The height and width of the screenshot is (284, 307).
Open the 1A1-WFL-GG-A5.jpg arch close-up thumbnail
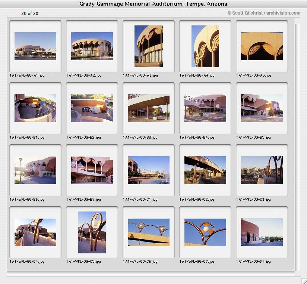pyautogui.click(x=262, y=46)
